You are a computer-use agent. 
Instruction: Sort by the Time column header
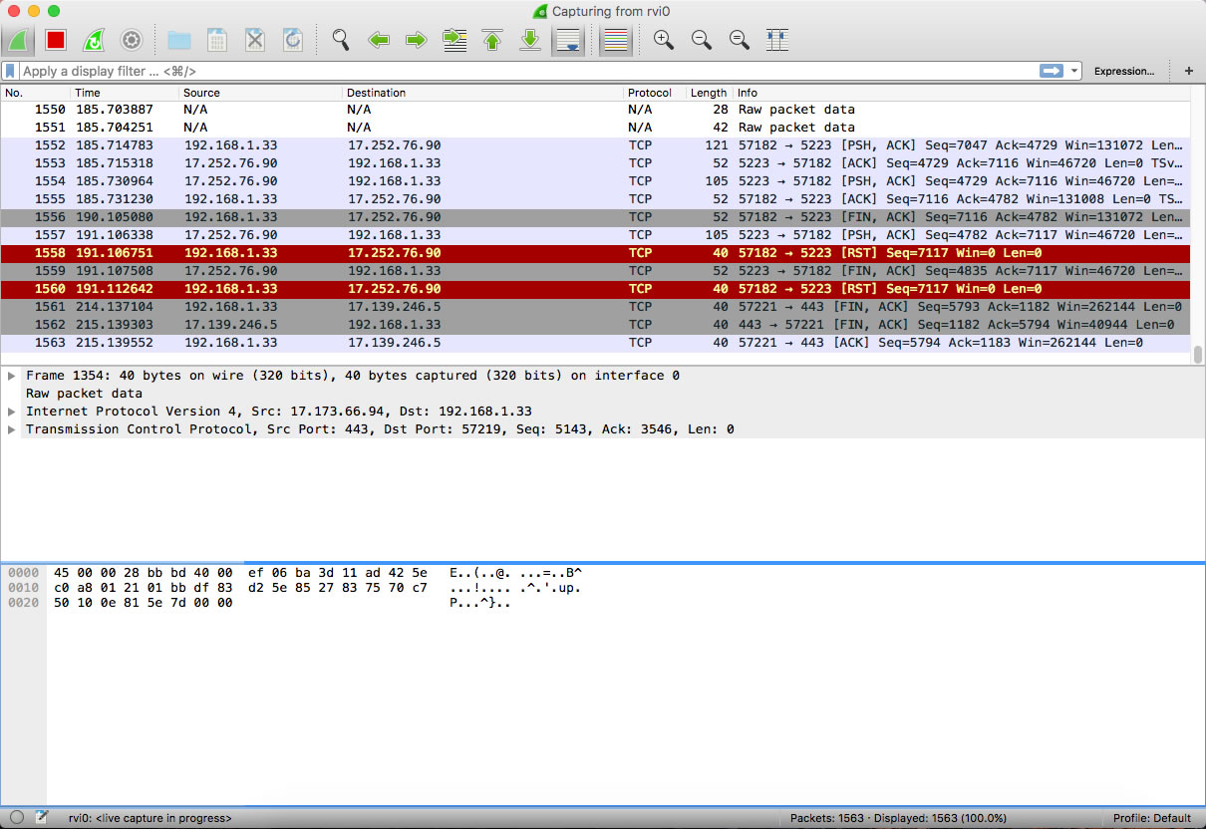[x=126, y=93]
